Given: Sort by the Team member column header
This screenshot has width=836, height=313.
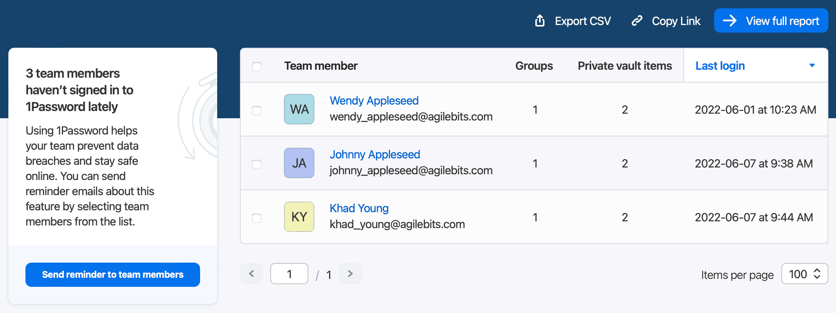Looking at the screenshot, I should [321, 66].
